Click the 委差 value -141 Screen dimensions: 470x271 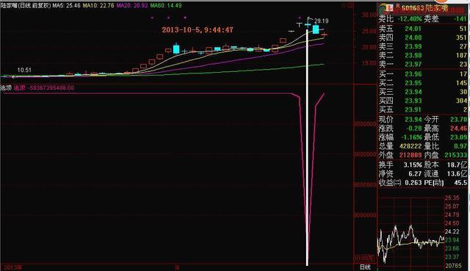460,19
